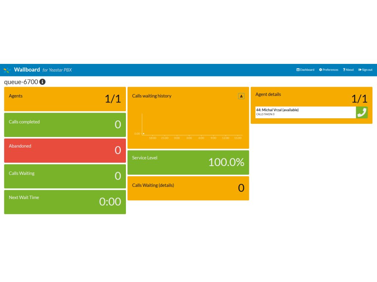Viewport: 377px width, 282px height.
Task: Click the CALLS TAKEN: 0 text
Action: [265, 115]
